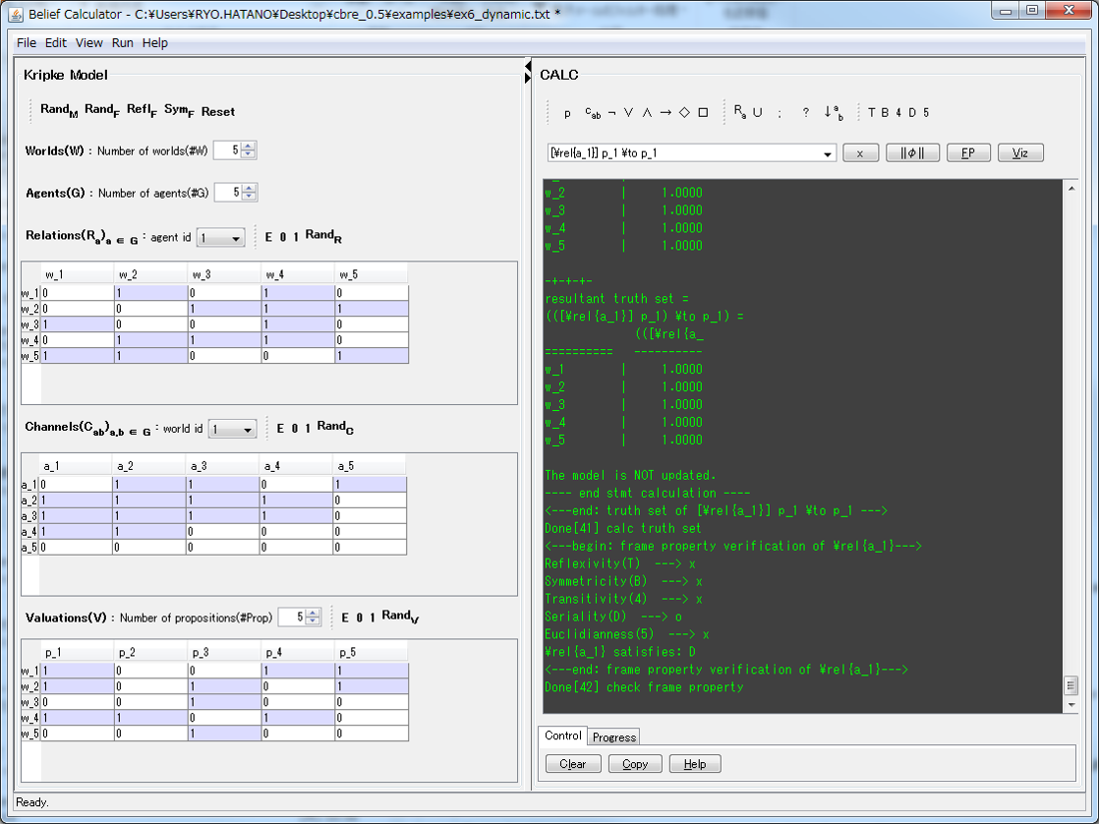Reset the Kripke model
Image resolution: width=1099 pixels, height=824 pixels.
pyautogui.click(x=218, y=111)
